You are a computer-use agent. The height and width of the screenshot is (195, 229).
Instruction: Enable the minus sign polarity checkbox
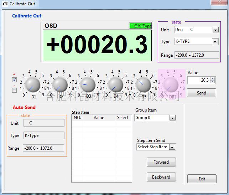click(x=14, y=91)
